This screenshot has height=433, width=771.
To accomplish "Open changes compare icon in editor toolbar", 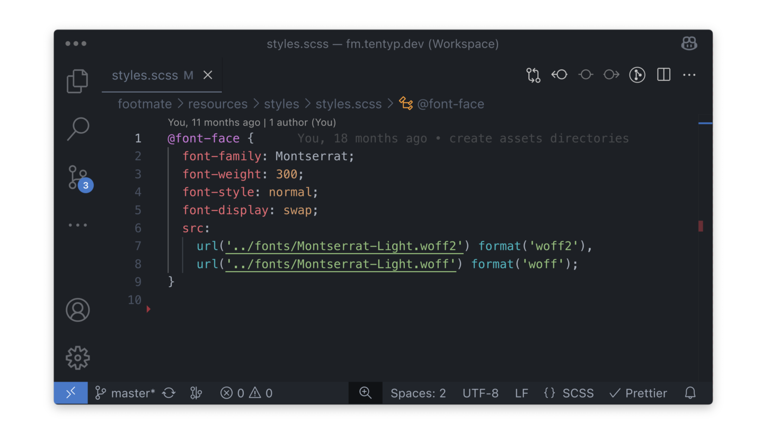I will point(533,75).
